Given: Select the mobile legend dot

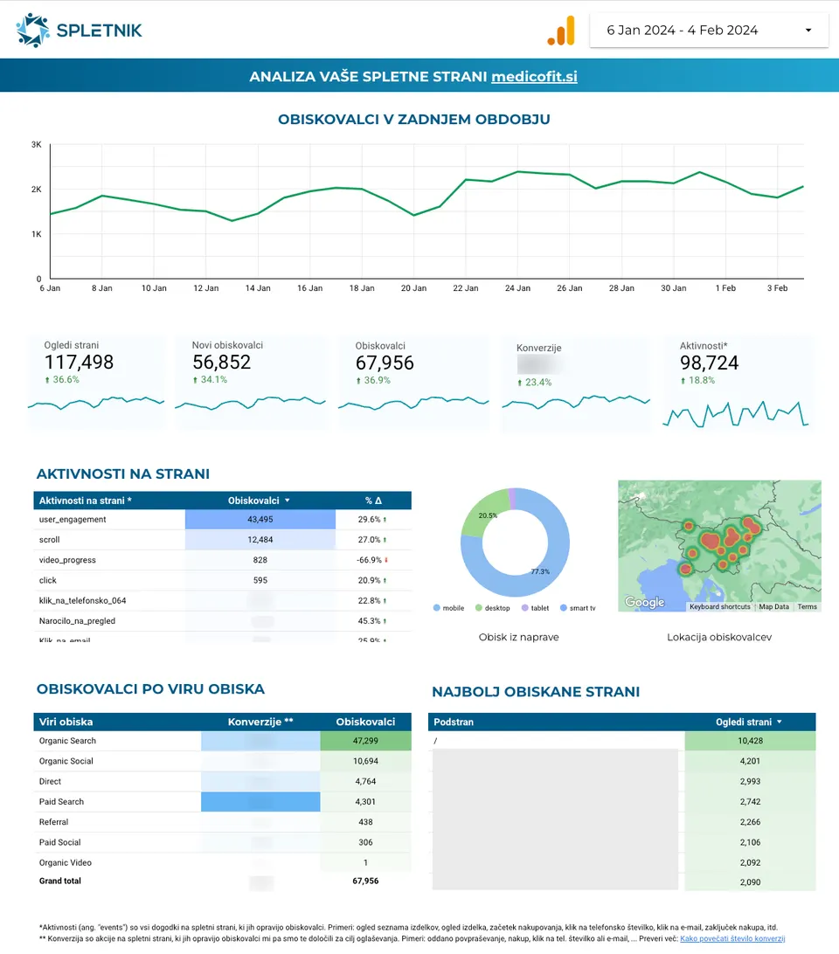Looking at the screenshot, I should tap(437, 608).
